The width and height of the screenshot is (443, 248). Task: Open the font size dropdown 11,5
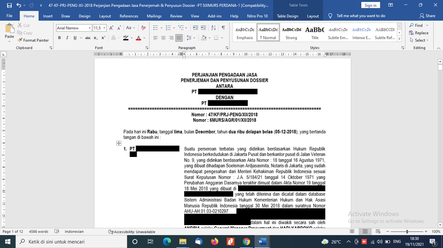[104, 28]
